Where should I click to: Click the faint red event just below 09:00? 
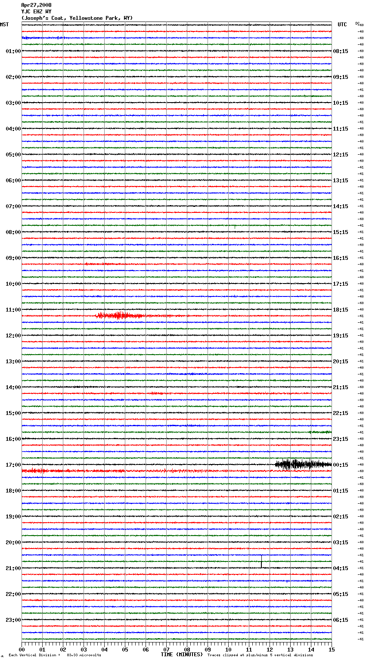[x=103, y=264]
